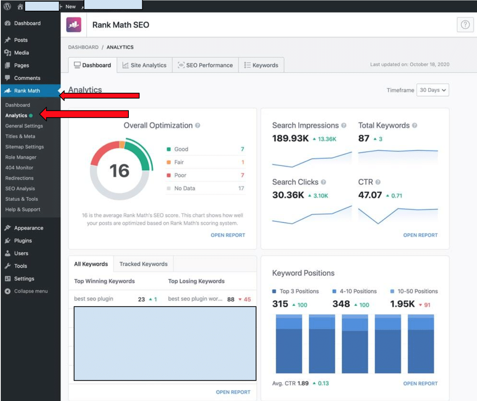Click the Media icon in sidebar

[8, 53]
